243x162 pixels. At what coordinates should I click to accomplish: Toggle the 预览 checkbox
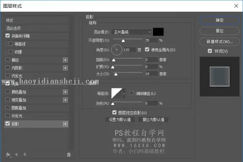tap(210, 51)
